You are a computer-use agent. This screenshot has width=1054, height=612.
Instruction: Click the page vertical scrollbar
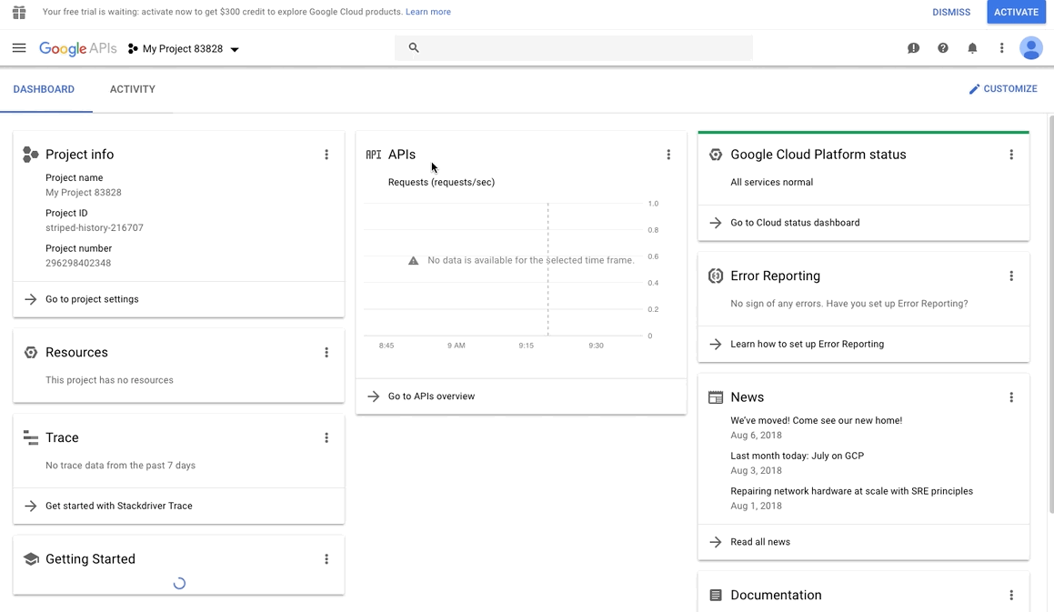[1050, 314]
